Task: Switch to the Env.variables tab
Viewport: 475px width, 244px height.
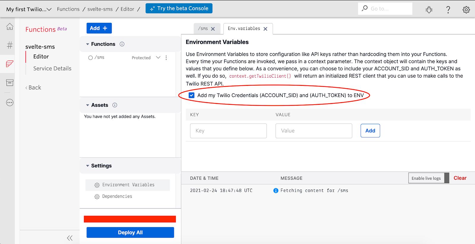Action: pos(248,29)
